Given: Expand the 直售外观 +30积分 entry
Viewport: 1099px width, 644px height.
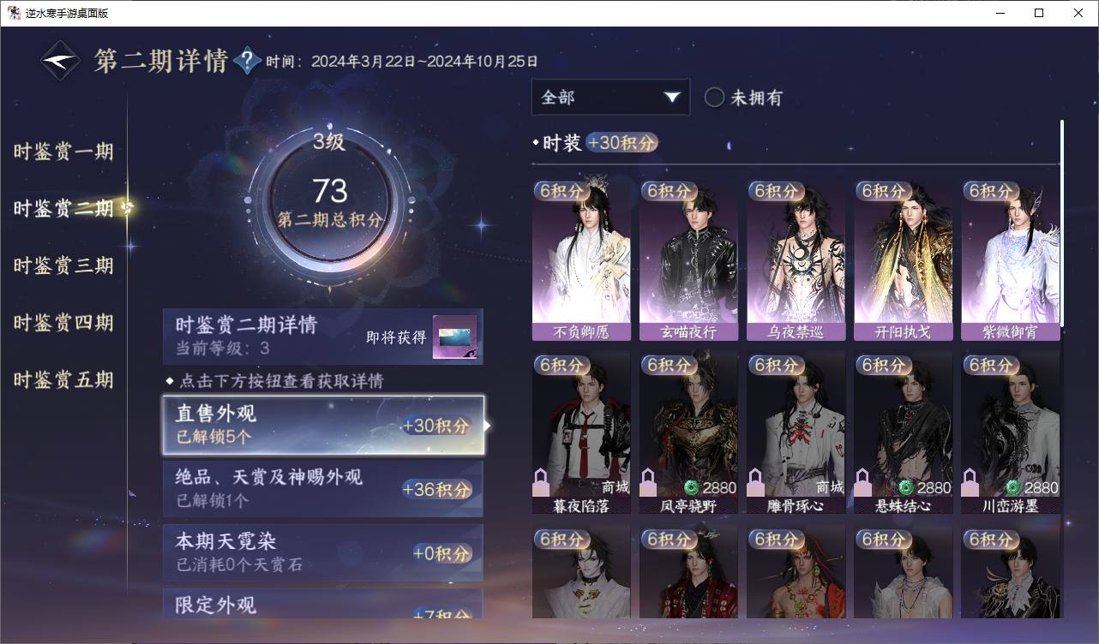Looking at the screenshot, I should (x=323, y=426).
